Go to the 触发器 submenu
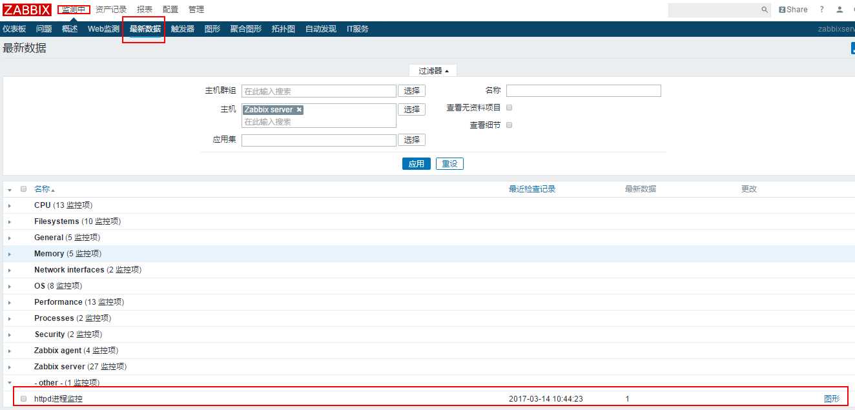This screenshot has width=855, height=410. pos(183,29)
